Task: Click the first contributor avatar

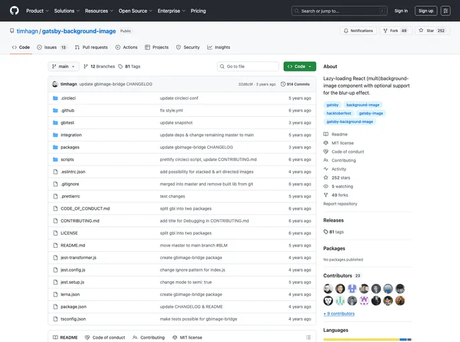Action: [328, 289]
